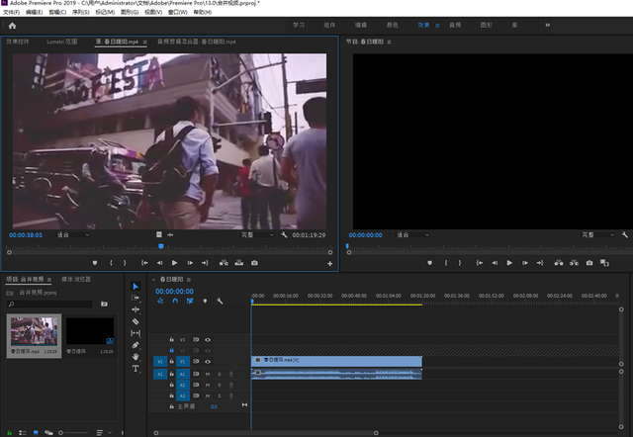Select the Type tool

click(136, 368)
